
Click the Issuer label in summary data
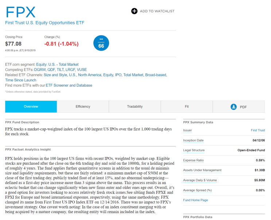pos(187,130)
